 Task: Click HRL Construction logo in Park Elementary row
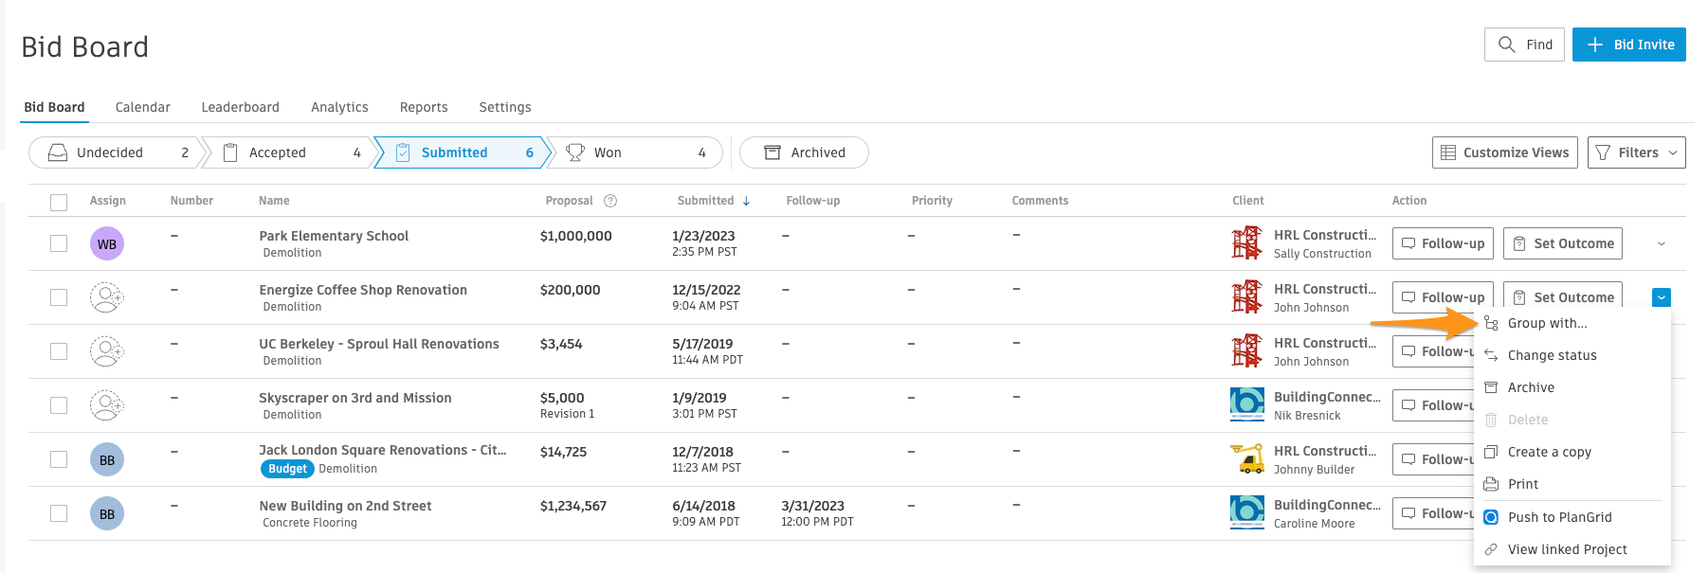coord(1246,243)
